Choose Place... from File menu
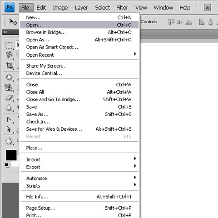The height and width of the screenshot is (218, 218). pos(79,148)
